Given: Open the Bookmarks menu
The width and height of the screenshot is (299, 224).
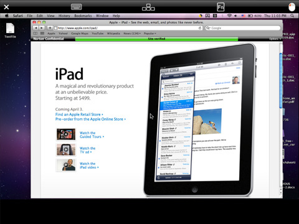Looking at the screenshot, I should tap(83, 16).
